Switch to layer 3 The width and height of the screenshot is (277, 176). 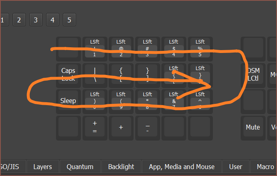tap(36, 19)
